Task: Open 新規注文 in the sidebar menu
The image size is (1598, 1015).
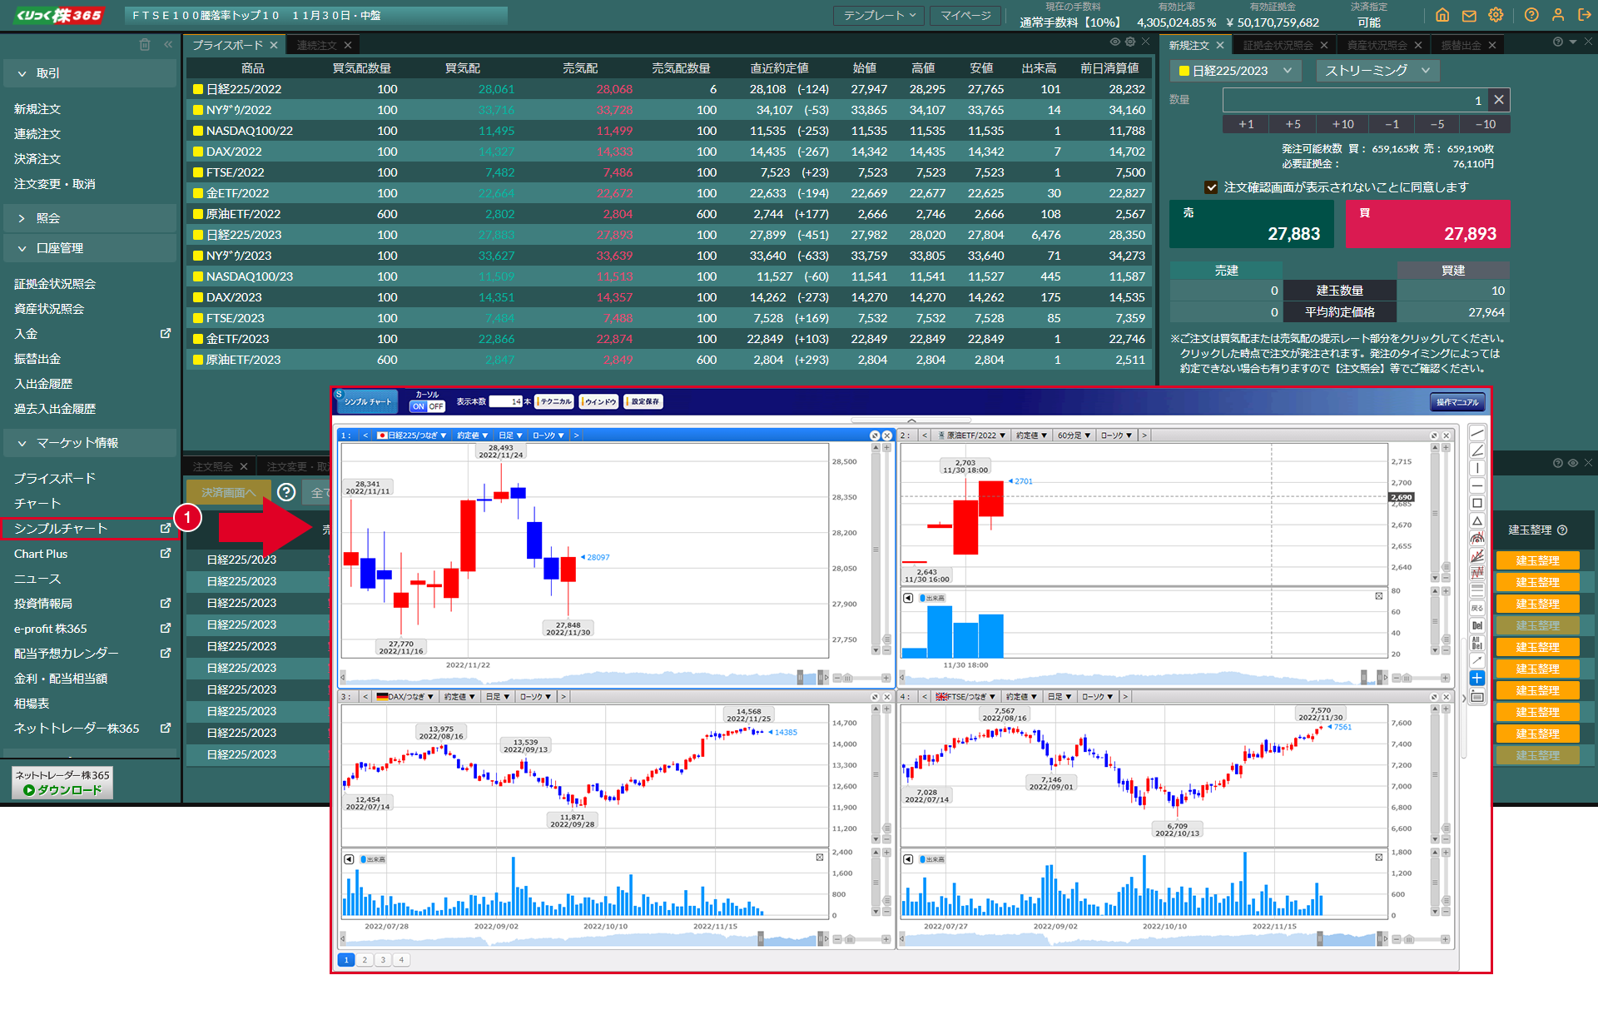Action: (x=37, y=109)
